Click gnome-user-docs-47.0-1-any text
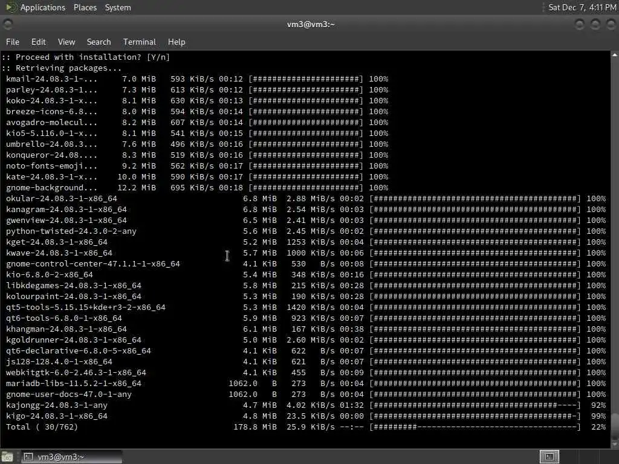 pyautogui.click(x=69, y=394)
